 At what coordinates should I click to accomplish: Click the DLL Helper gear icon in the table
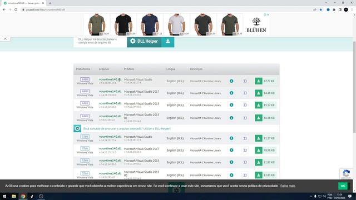click(x=77, y=128)
